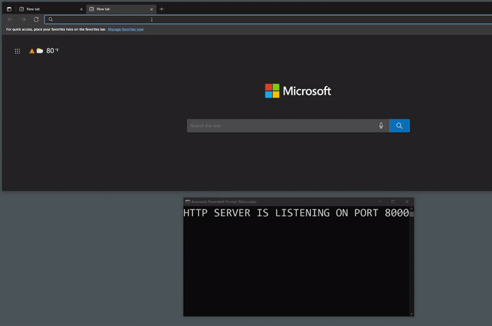Focus the browser address bar

pyautogui.click(x=268, y=20)
